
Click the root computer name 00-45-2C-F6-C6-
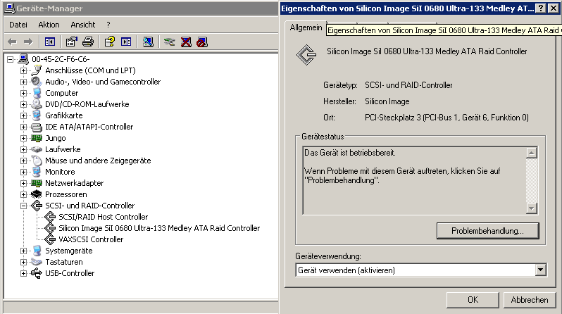pyautogui.click(x=61, y=59)
